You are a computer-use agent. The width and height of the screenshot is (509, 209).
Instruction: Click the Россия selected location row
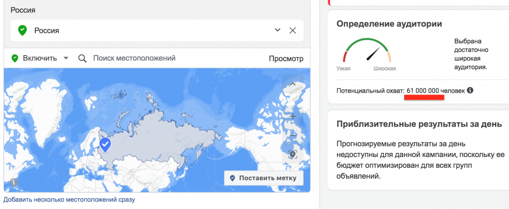(149, 31)
